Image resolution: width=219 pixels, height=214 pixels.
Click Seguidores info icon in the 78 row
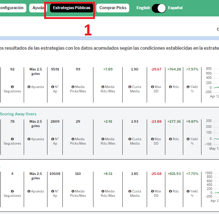point(12,139)
